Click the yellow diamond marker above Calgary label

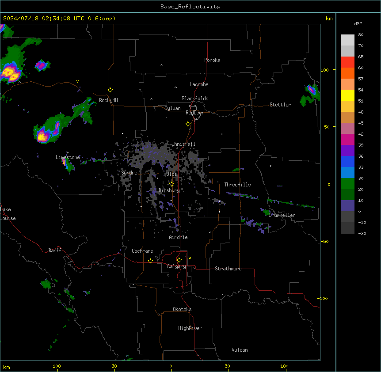[179, 260]
